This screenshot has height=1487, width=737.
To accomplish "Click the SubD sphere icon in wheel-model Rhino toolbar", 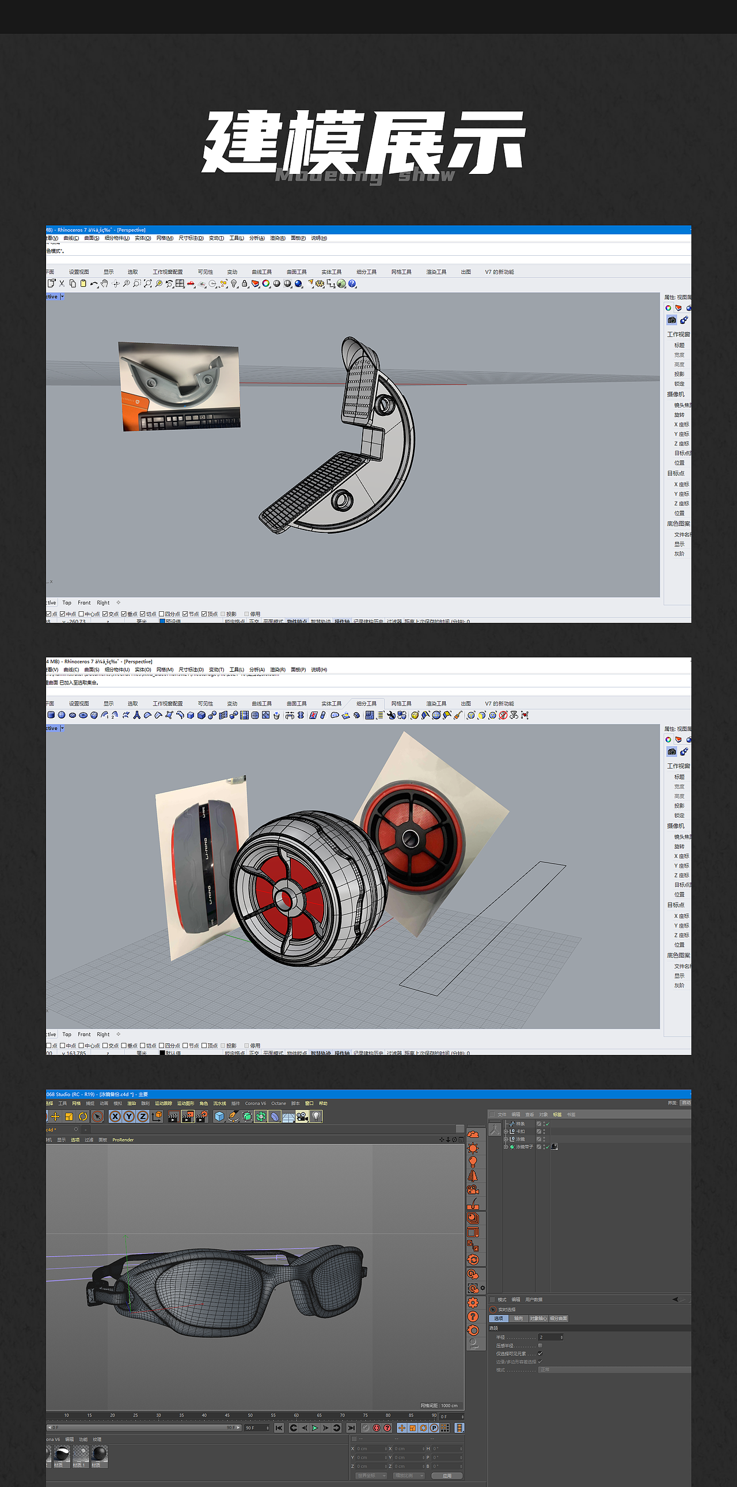I will (x=62, y=715).
